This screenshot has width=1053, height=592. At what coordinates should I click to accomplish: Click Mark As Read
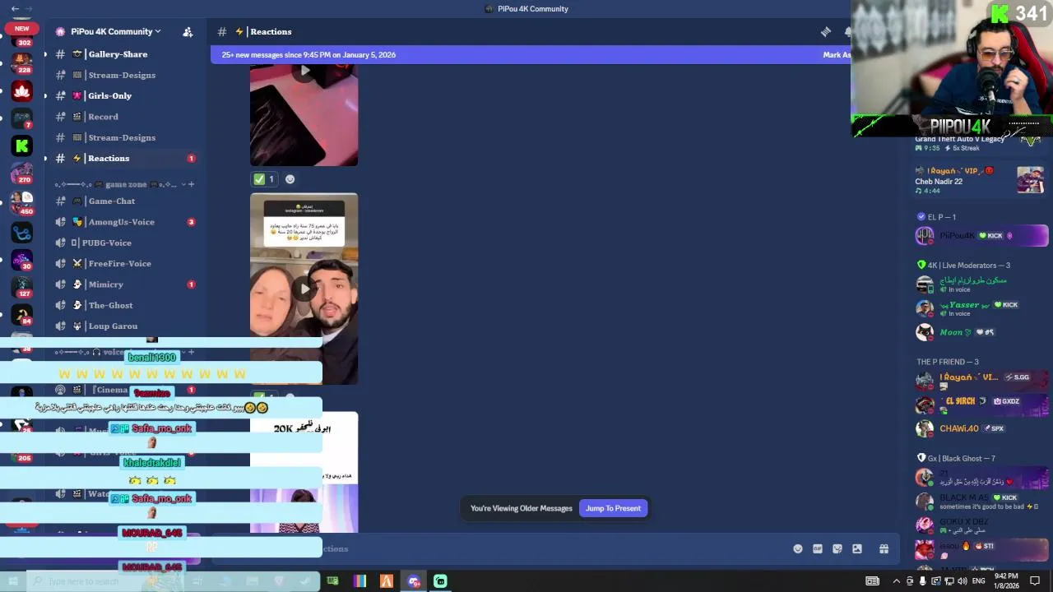(x=837, y=55)
